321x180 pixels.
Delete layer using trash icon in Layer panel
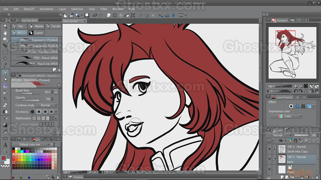(317, 177)
